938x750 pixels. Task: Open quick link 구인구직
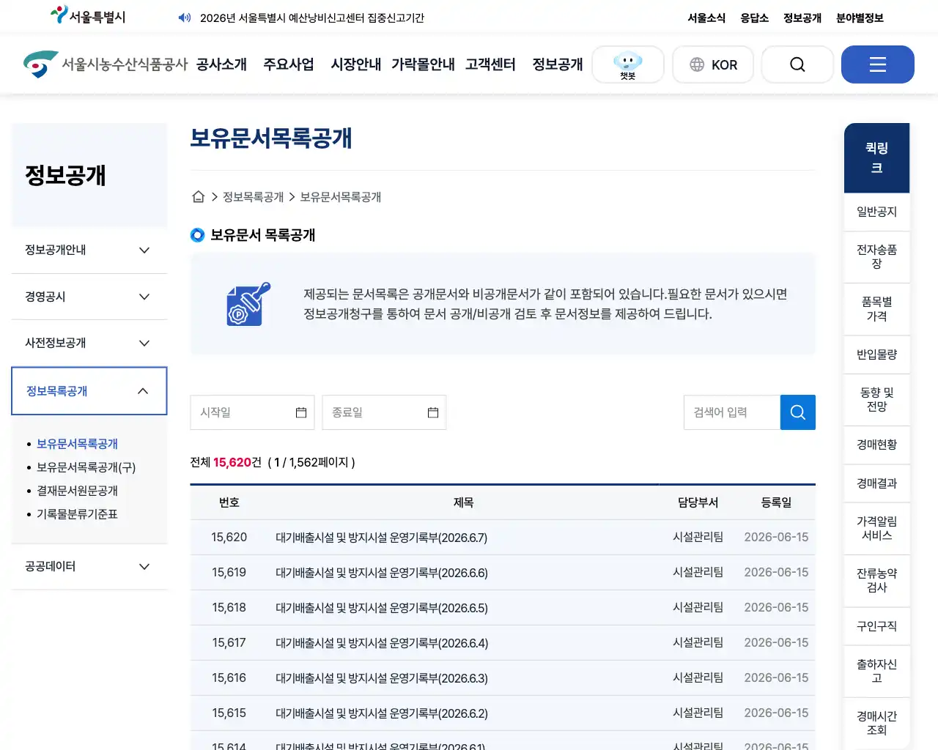click(877, 626)
